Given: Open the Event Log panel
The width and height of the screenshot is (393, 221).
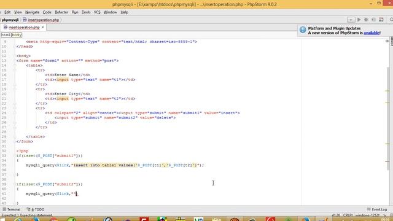Looking at the screenshot, I should pos(376,209).
